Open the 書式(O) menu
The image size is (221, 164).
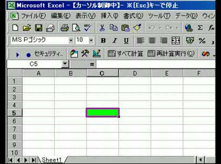pos(133,16)
